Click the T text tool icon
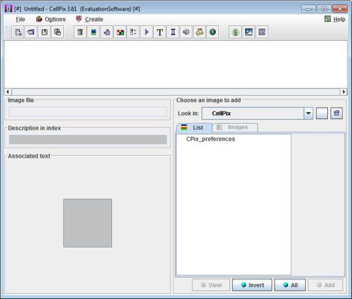Viewport: 352px width, 299px height. [160, 32]
